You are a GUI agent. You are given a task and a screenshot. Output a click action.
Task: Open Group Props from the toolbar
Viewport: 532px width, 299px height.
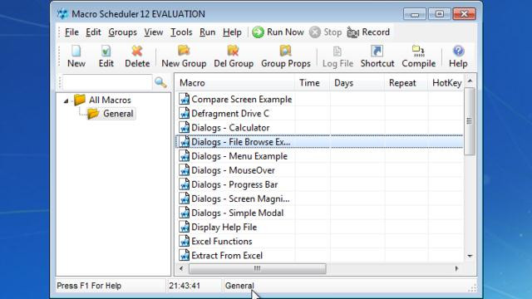click(x=286, y=56)
